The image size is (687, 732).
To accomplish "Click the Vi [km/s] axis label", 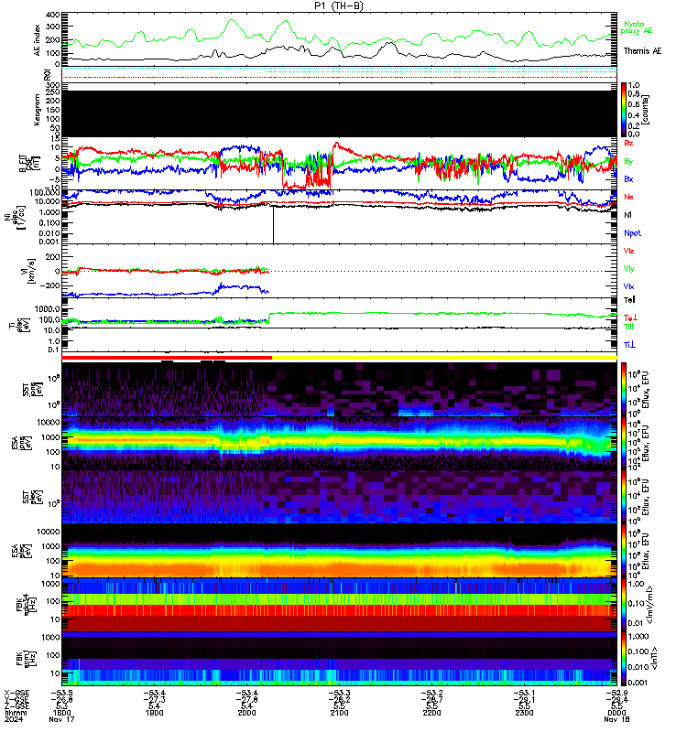I will tap(29, 271).
